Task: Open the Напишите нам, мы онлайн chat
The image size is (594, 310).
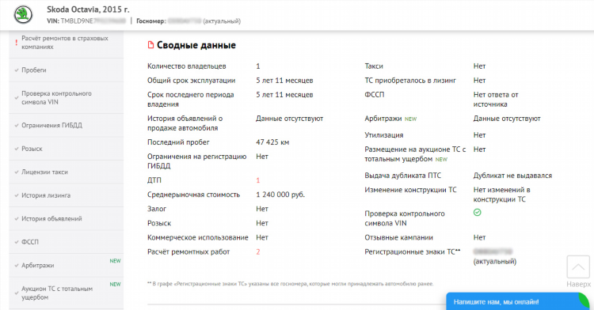Action: 518,301
